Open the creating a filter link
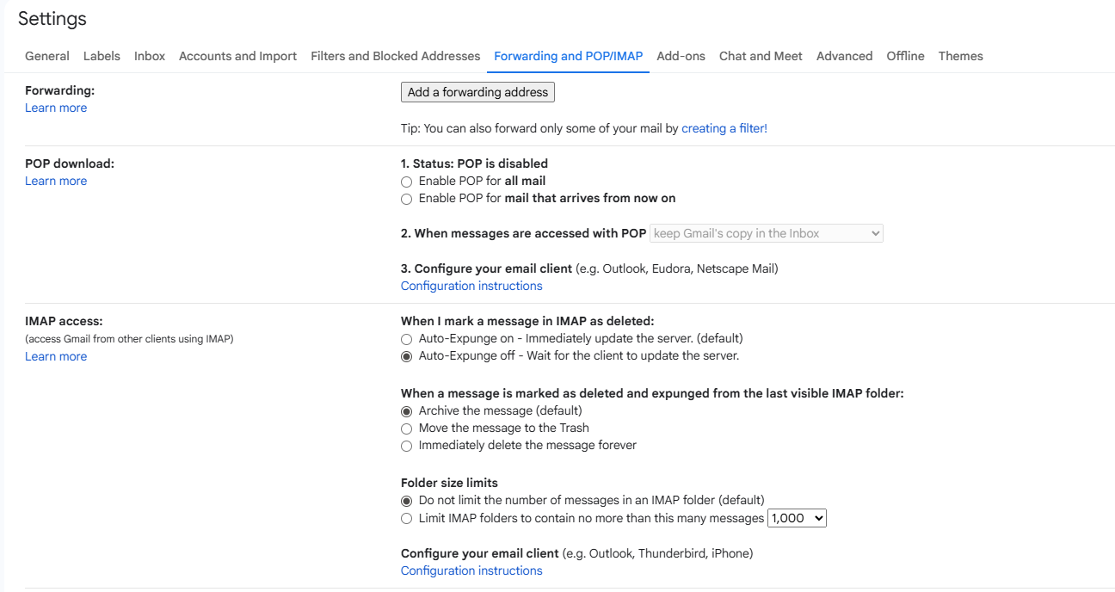Viewport: 1115px width, 592px height. (x=724, y=128)
